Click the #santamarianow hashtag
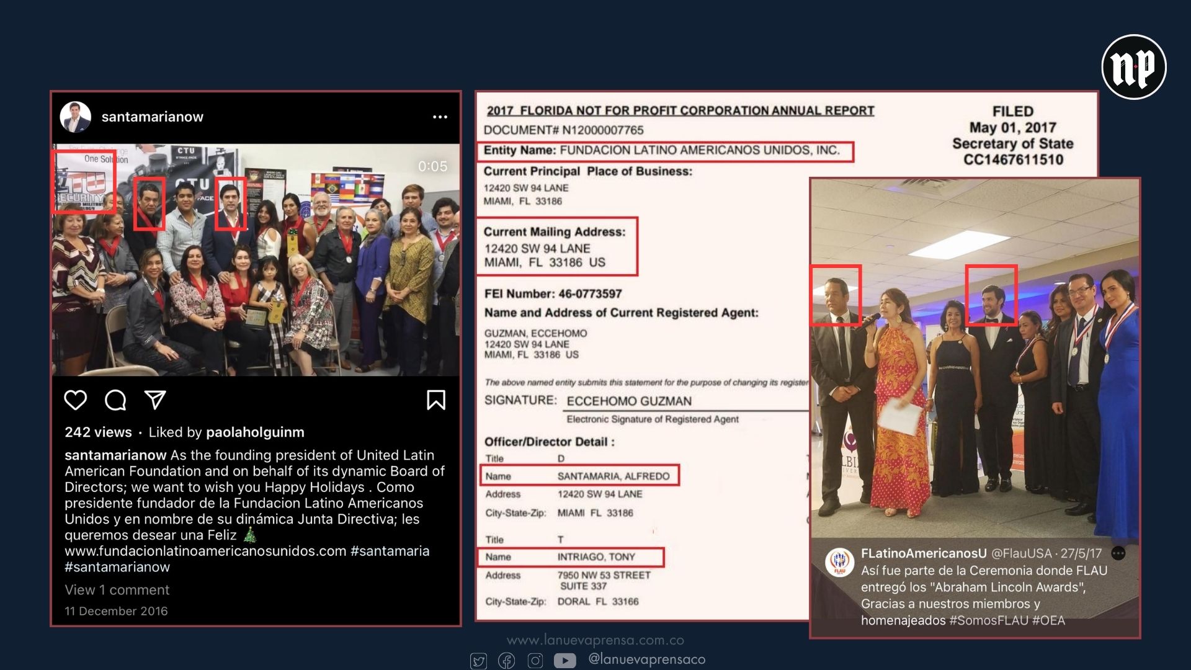 (117, 567)
